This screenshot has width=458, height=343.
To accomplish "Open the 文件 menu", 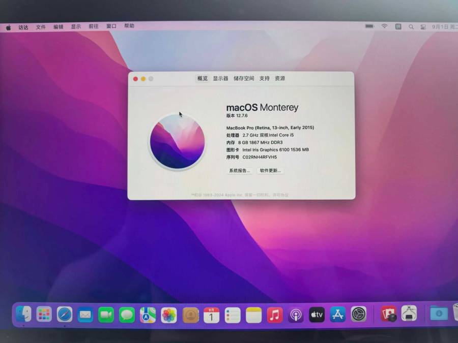I will (x=41, y=27).
